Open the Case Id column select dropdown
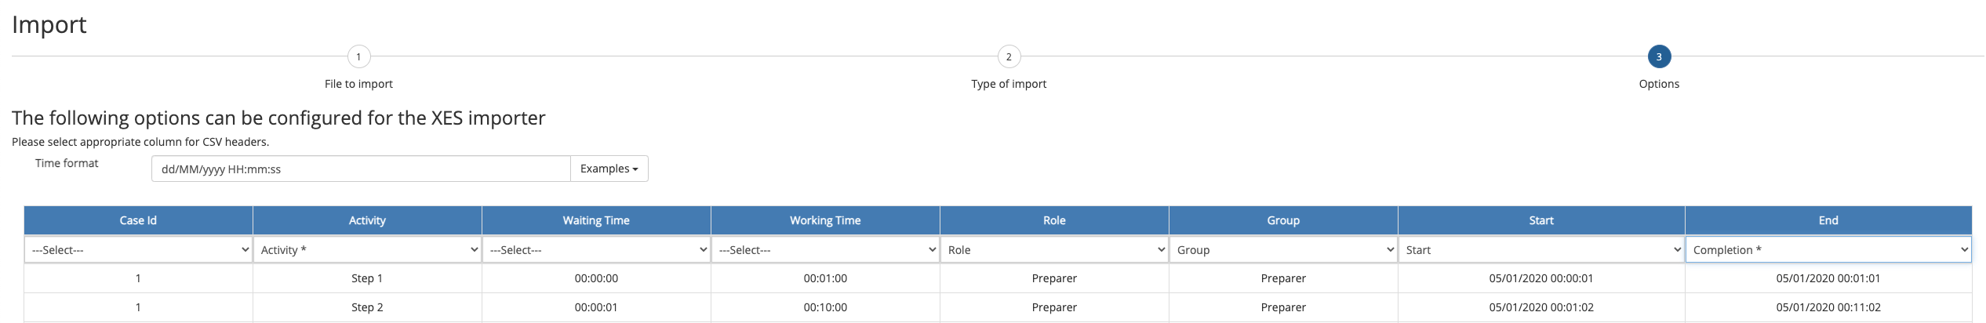 138,250
